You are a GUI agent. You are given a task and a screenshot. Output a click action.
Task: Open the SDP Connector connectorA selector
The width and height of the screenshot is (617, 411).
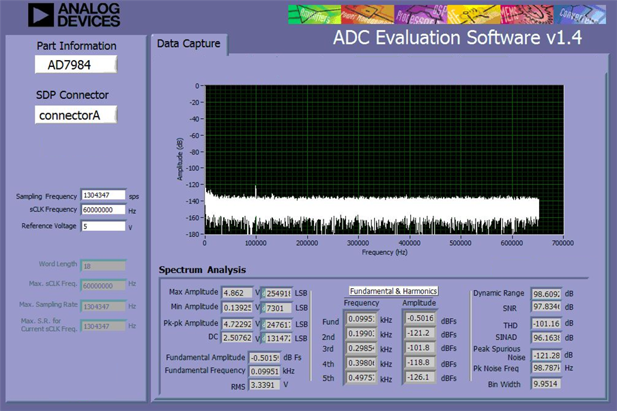76,115
